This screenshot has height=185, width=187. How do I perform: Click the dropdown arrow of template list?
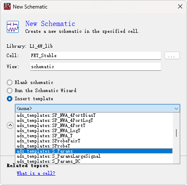[x=176, y=109]
